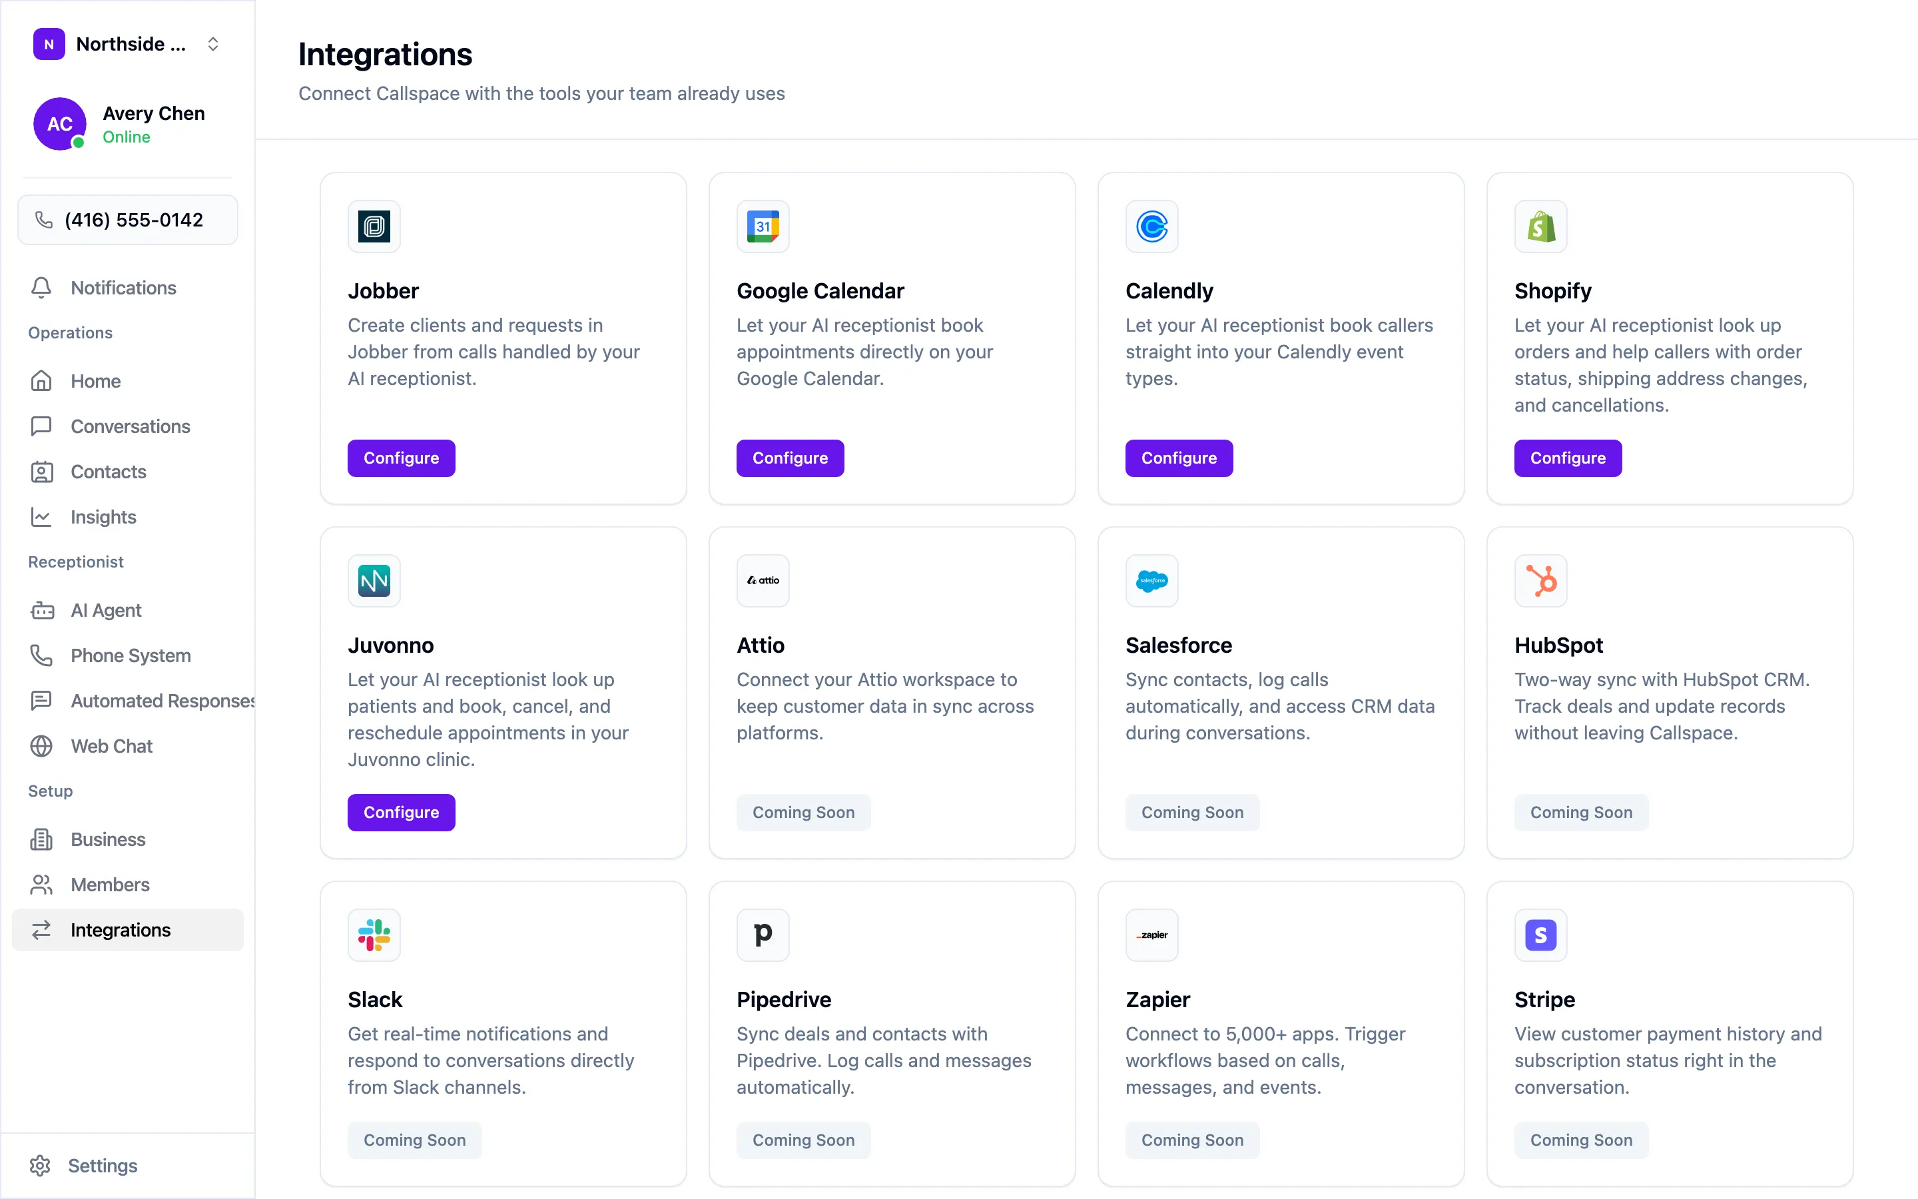Click the HubSpot sprocket logo icon
Viewport: 1918px width, 1199px height.
click(1541, 580)
